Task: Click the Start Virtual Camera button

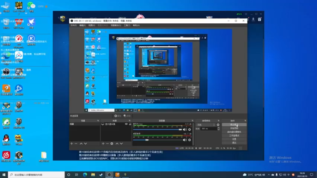Action: coord(234,132)
